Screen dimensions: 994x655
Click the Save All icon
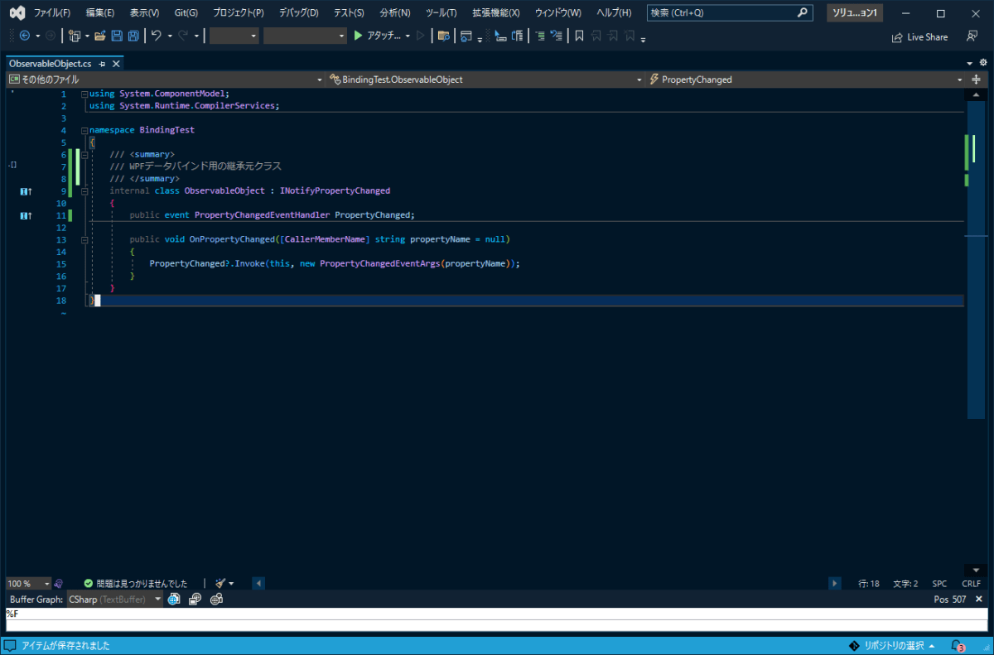pyautogui.click(x=133, y=36)
